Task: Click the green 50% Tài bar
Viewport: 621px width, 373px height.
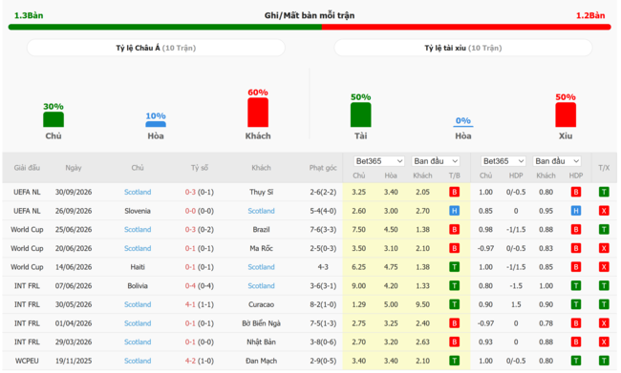Action: (361, 114)
